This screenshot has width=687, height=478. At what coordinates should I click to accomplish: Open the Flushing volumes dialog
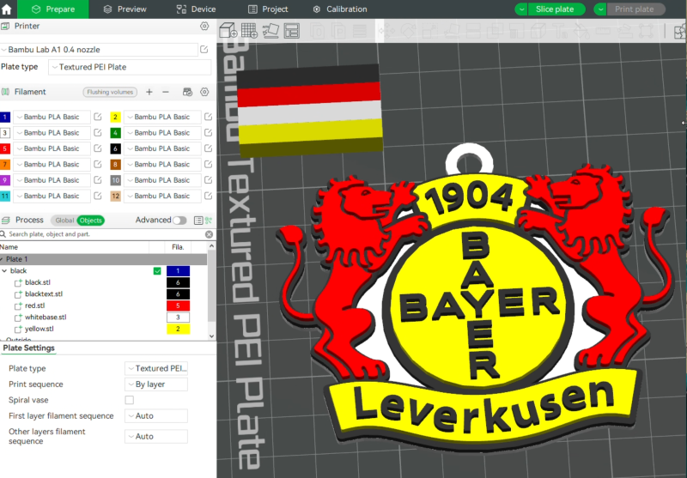[110, 92]
